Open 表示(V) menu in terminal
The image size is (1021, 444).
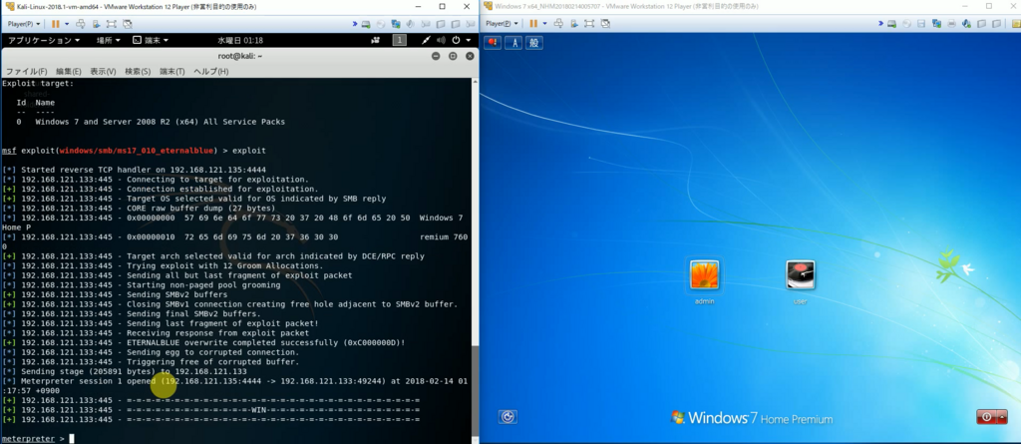click(x=103, y=71)
